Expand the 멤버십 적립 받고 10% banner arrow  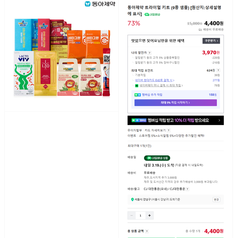click(219, 120)
